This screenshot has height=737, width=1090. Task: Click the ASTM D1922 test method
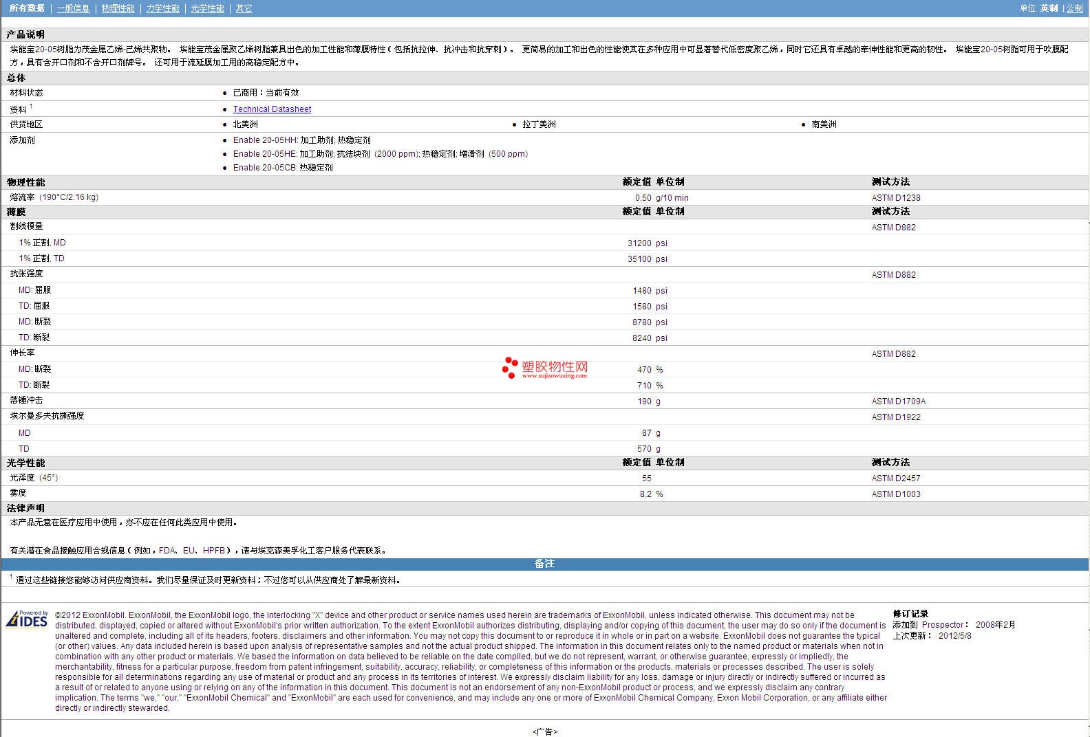click(x=896, y=417)
